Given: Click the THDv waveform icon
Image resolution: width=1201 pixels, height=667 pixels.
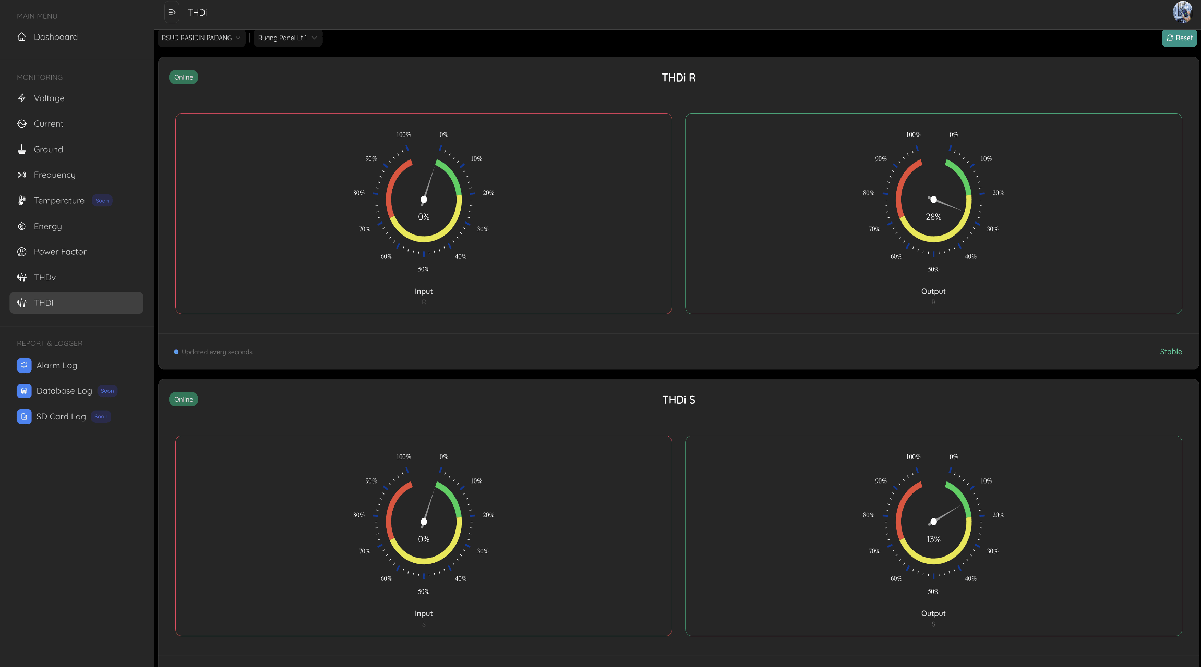Looking at the screenshot, I should coord(21,277).
